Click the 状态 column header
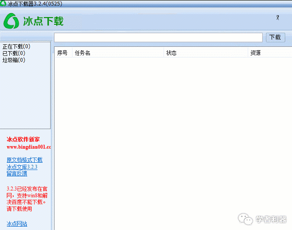Image resolution: width=292 pixels, height=230 pixels. point(206,53)
